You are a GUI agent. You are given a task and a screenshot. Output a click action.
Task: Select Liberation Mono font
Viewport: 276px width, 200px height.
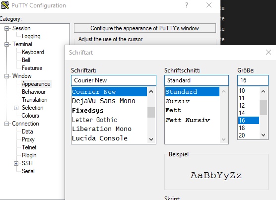click(109, 129)
